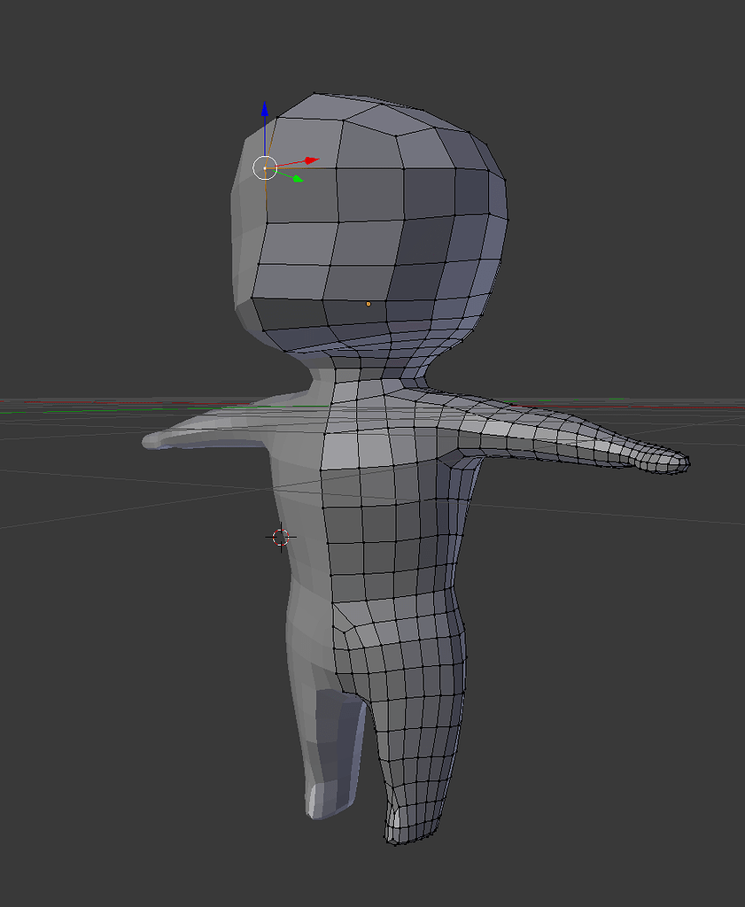This screenshot has height=907, width=745.
Task: Click the red X-axis arrow of the gizmo
Action: (310, 161)
